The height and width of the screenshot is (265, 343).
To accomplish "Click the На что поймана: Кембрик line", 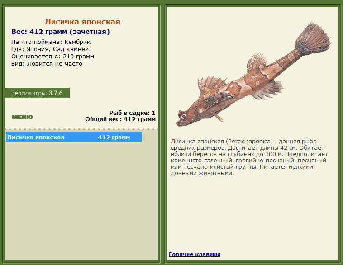I will 51,42.
